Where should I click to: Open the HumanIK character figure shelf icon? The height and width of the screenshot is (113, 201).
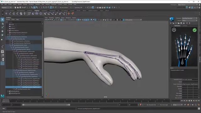click(x=21, y=13)
